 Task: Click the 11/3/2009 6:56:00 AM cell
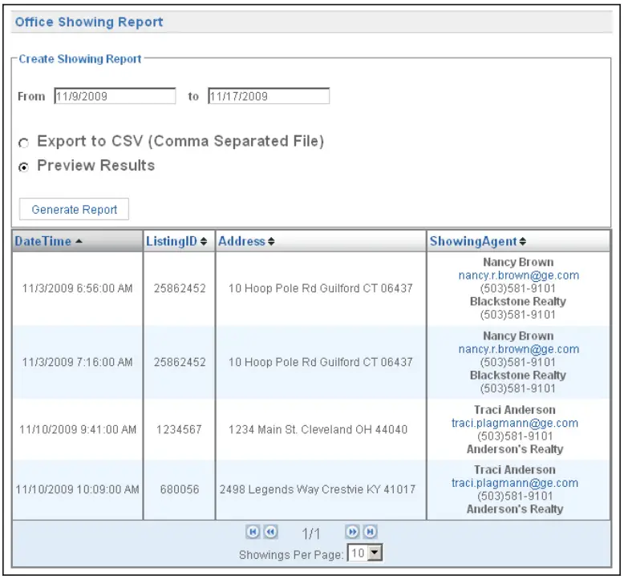77,288
